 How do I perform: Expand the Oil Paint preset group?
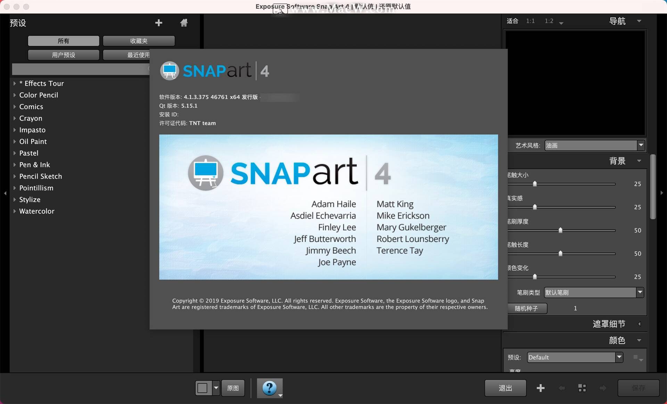(x=15, y=141)
